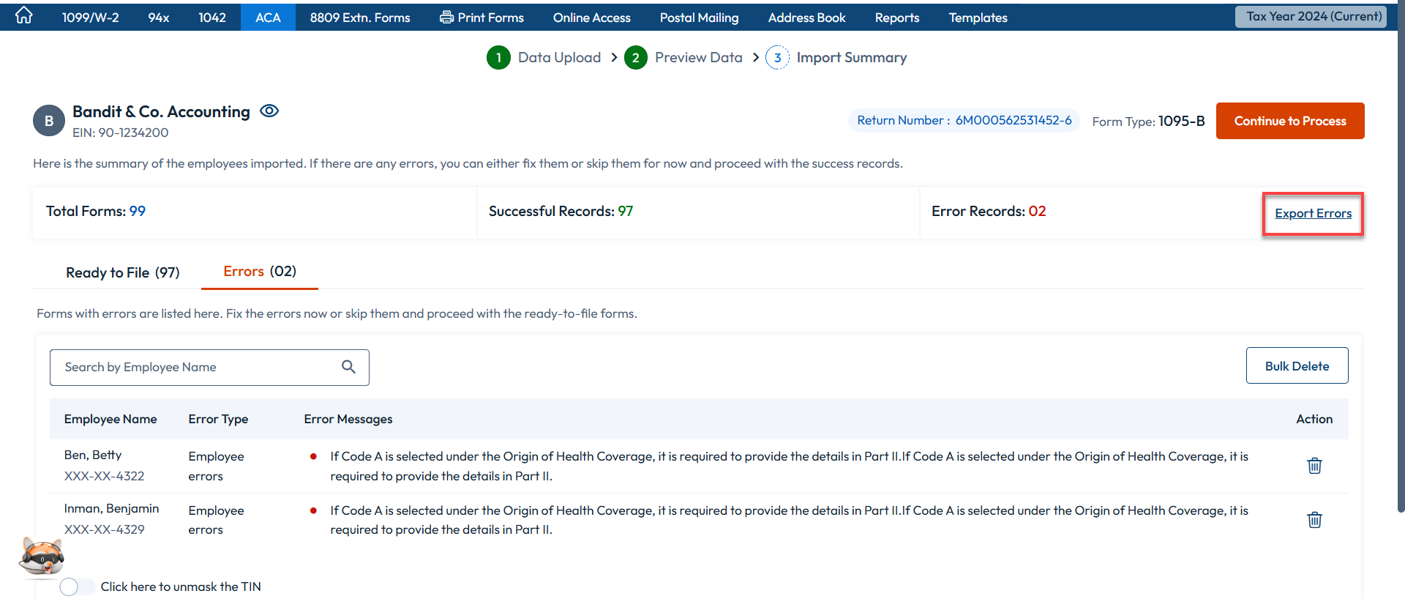Screen dimensions: 1405x599
Task: Click the Export Errors link
Action: [x=1313, y=213]
